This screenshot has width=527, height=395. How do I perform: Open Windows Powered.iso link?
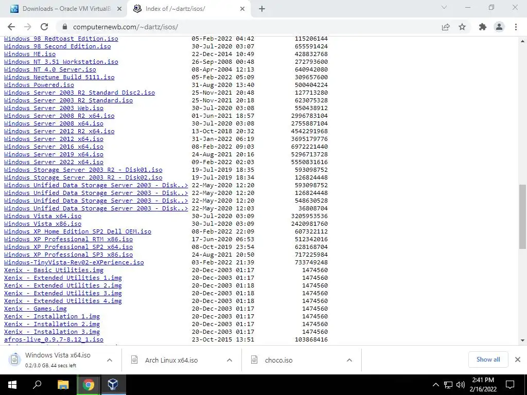coord(39,85)
